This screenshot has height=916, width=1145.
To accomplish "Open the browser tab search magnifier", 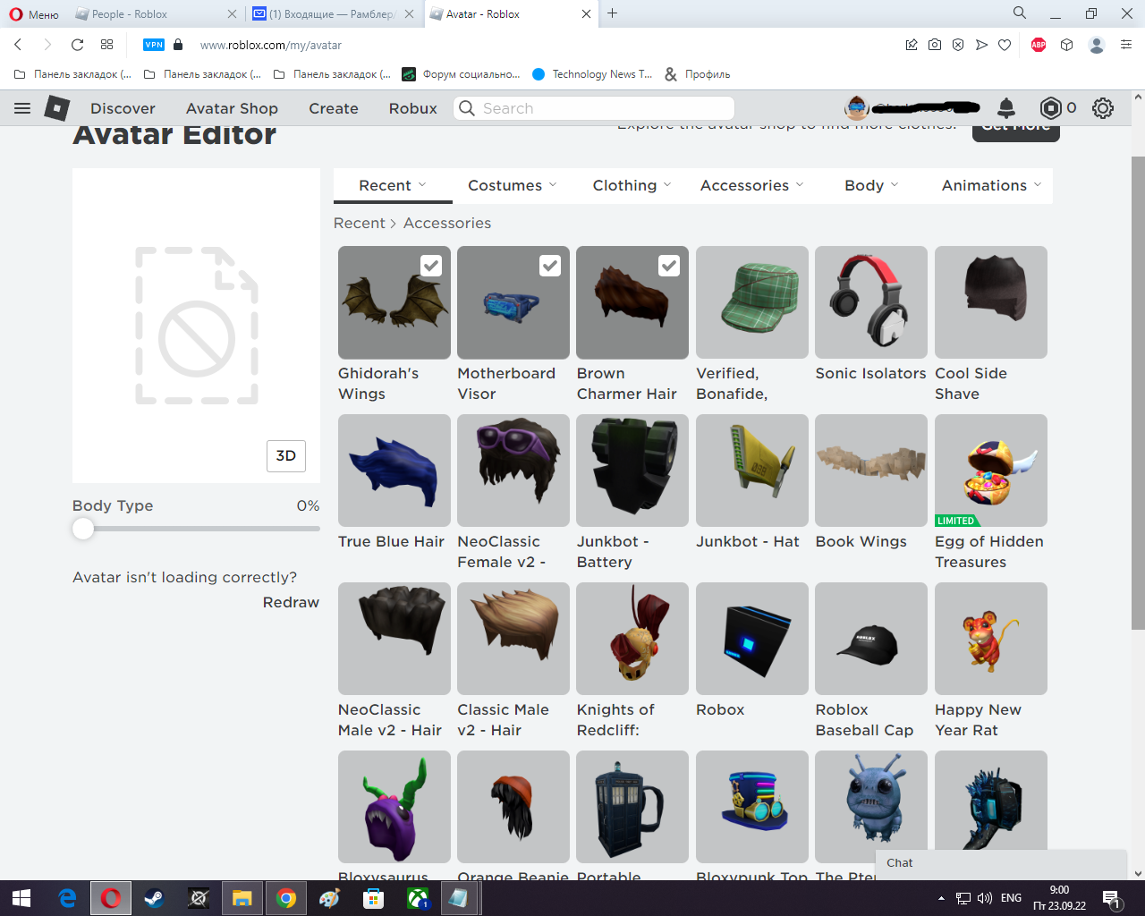I will point(1020,13).
